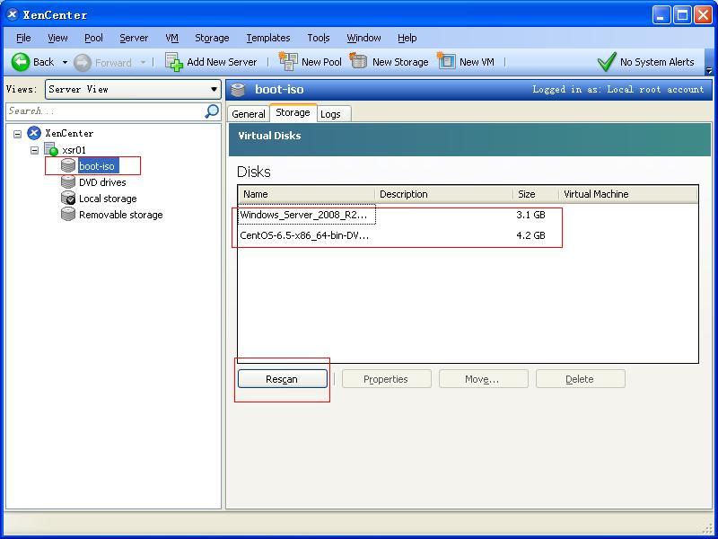718x539 pixels.
Task: Select Removable storage in the tree
Action: tap(121, 215)
